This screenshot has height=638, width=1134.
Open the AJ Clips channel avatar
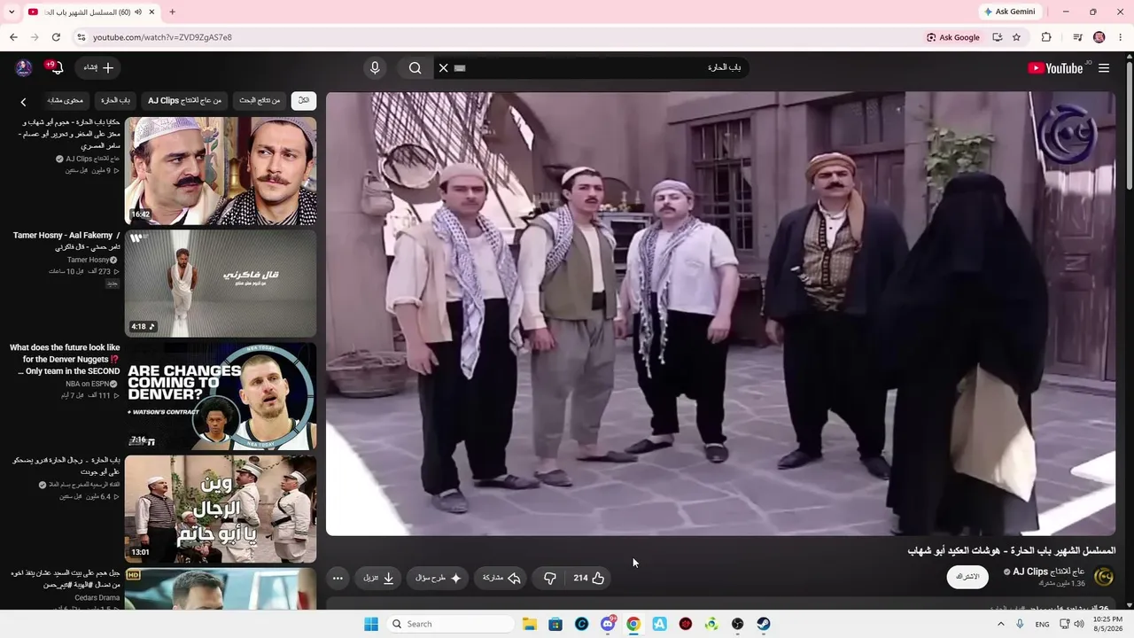(x=1104, y=577)
